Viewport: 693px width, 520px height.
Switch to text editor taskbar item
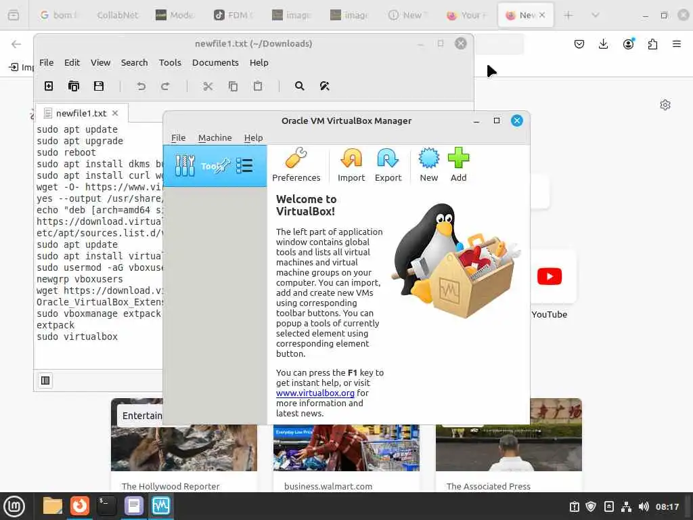133,506
